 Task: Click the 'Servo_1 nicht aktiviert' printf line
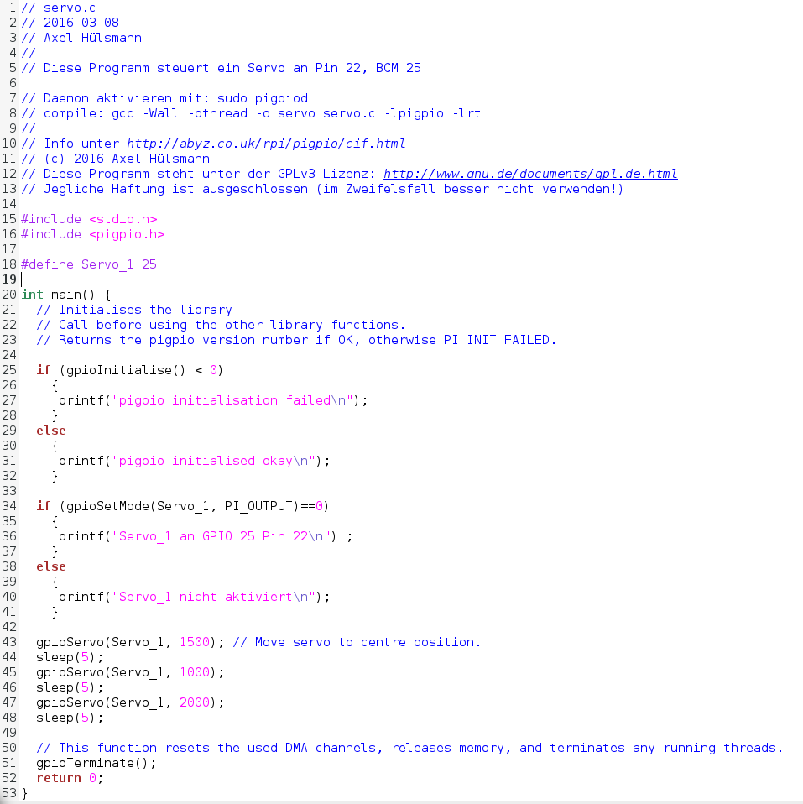coord(195,597)
